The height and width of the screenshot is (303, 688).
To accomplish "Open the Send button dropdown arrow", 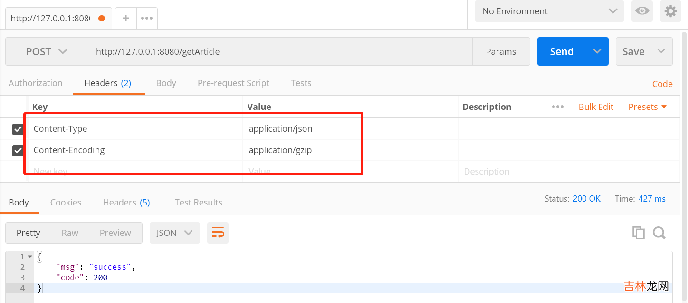I will click(598, 51).
